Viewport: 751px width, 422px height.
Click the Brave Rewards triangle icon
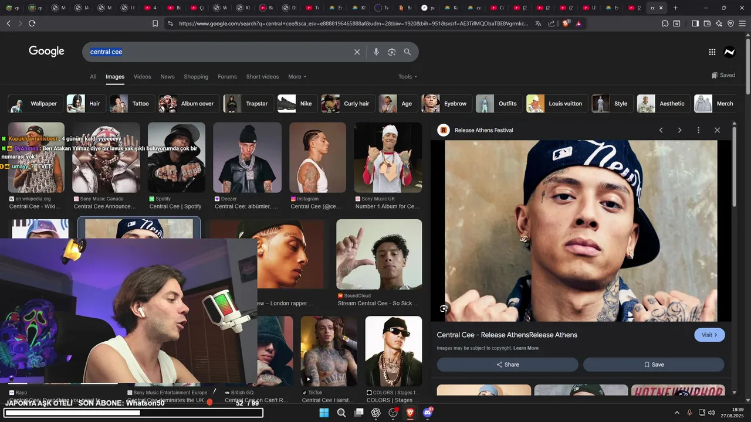coord(579,23)
